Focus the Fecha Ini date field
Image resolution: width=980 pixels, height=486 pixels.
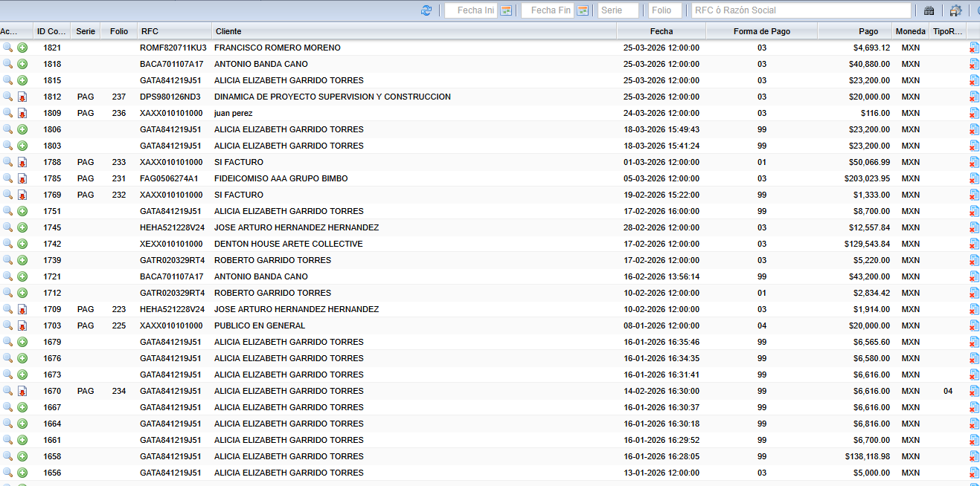471,10
